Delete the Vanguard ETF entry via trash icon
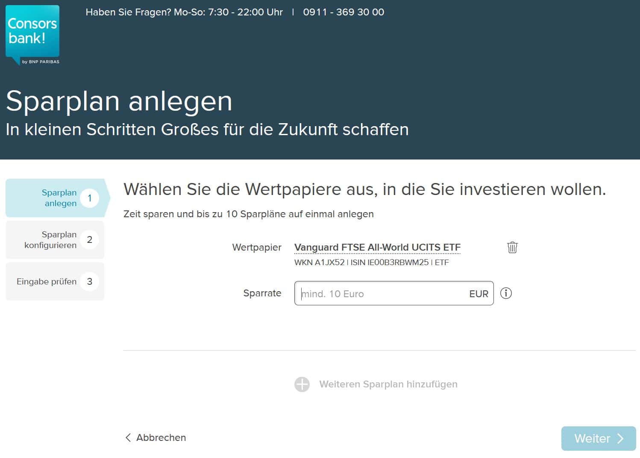Viewport: 640px width, 458px height. pyautogui.click(x=512, y=247)
